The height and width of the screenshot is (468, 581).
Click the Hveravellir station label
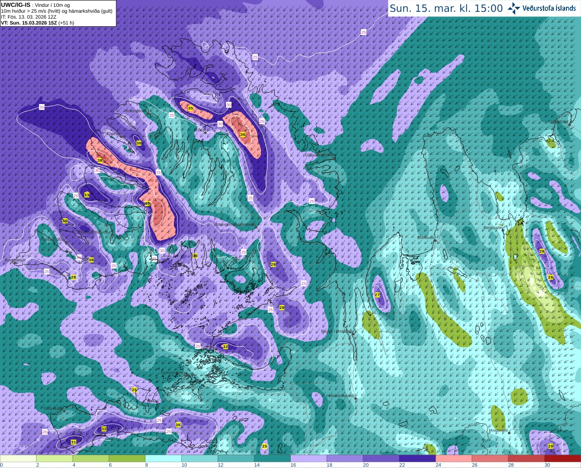pos(498,430)
